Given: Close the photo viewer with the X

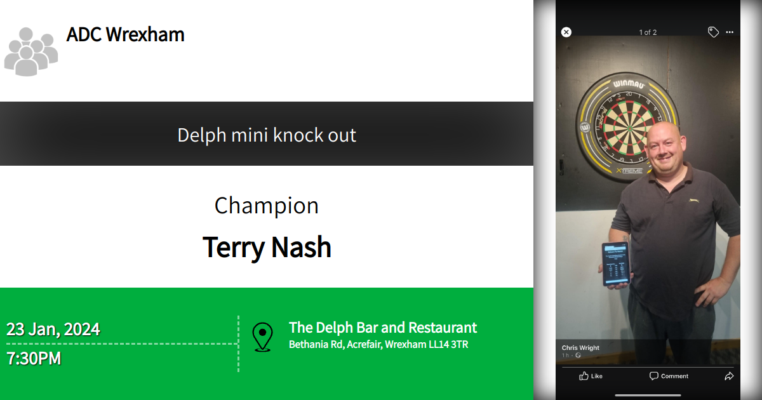Looking at the screenshot, I should pyautogui.click(x=566, y=32).
